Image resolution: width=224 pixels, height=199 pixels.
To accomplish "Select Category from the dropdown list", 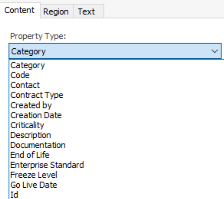I will [28, 65].
